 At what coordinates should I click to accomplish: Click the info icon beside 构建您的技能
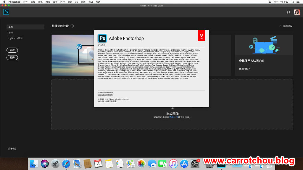72,26
